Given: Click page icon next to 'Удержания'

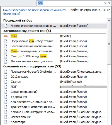Looking at the screenshot, I should [6, 97].
